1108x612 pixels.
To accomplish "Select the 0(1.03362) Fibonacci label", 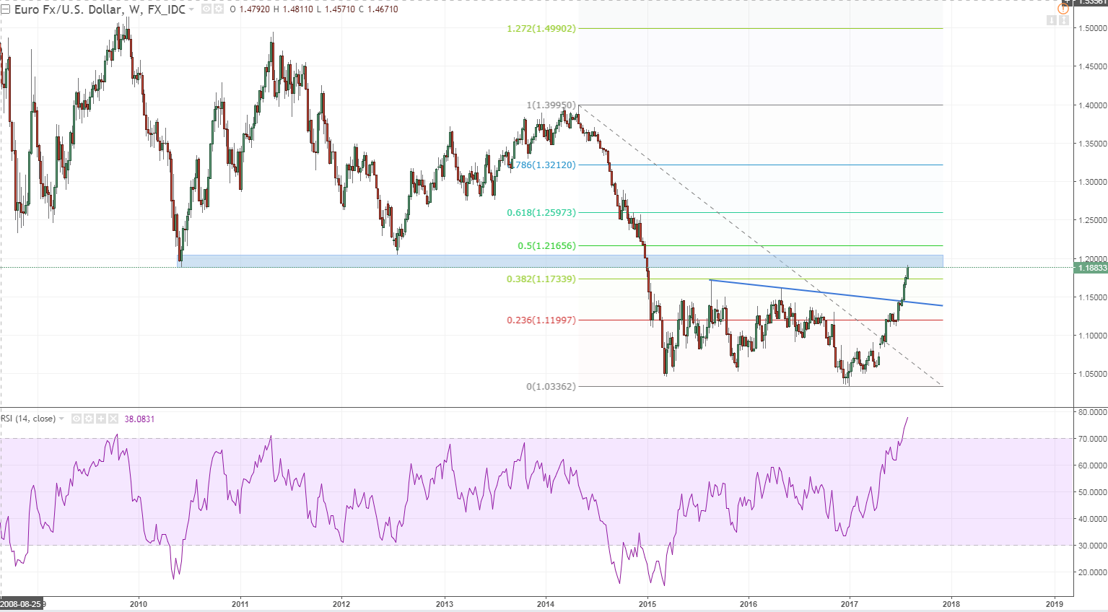I will (551, 387).
